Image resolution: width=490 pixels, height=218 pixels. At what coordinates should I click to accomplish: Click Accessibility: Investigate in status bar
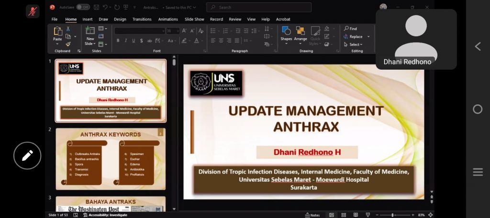[105, 215]
